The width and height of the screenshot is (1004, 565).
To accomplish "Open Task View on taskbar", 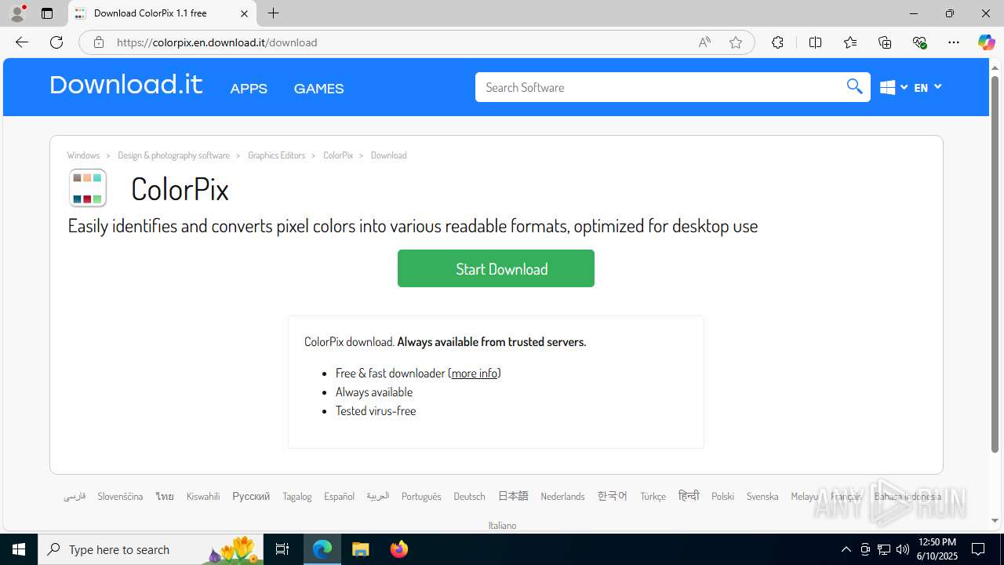I will [x=282, y=549].
